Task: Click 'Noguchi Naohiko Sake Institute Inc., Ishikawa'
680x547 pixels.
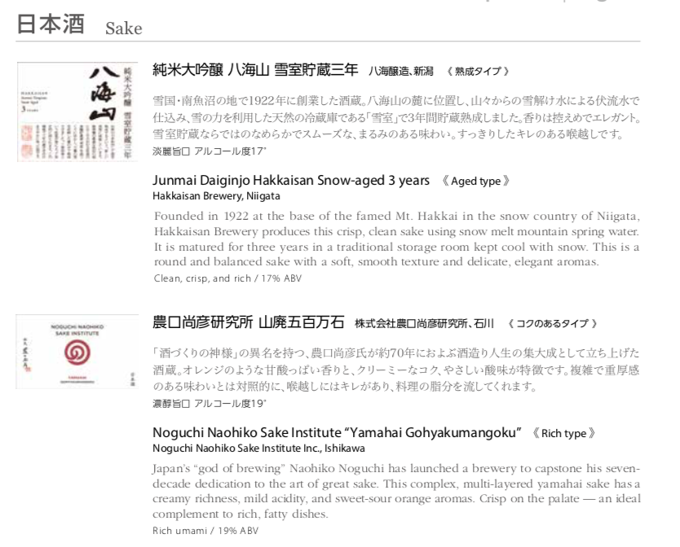Action: [x=259, y=449]
